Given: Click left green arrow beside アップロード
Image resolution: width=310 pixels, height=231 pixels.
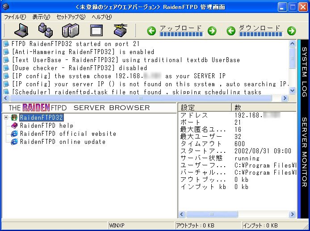Looking at the screenshot, I should pyautogui.click(x=151, y=31).
